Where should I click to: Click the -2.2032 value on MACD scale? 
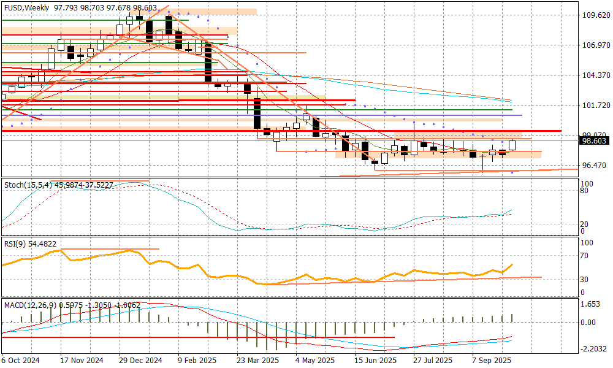593,348
